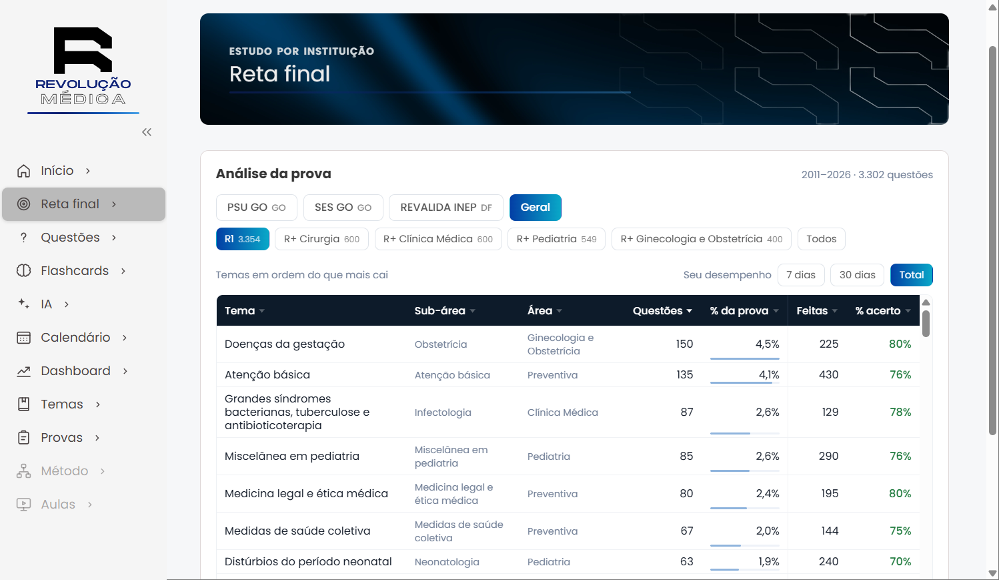Click the Doenças da gestação percentage bar
The height and width of the screenshot is (580, 999).
point(745,358)
